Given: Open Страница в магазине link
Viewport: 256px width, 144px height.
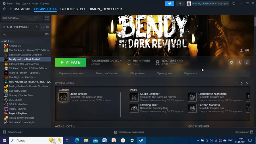Looking at the screenshot, I should (x=71, y=73).
